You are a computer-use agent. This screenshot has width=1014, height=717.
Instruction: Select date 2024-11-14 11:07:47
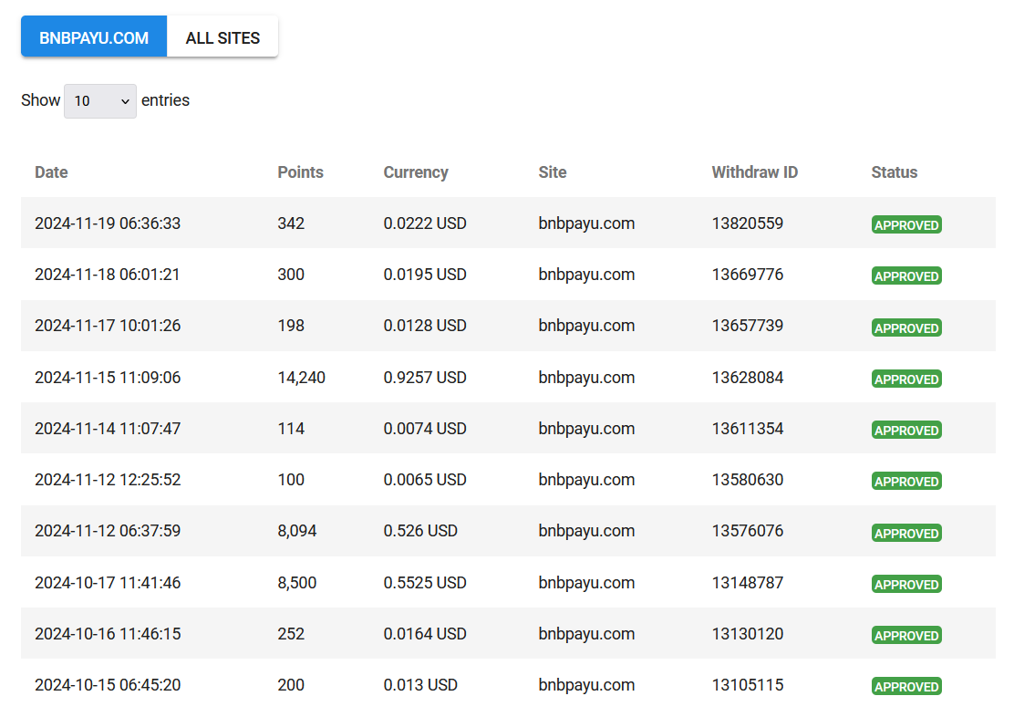(x=108, y=429)
